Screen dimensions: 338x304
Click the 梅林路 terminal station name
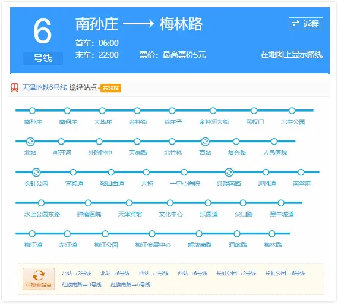coord(273,245)
